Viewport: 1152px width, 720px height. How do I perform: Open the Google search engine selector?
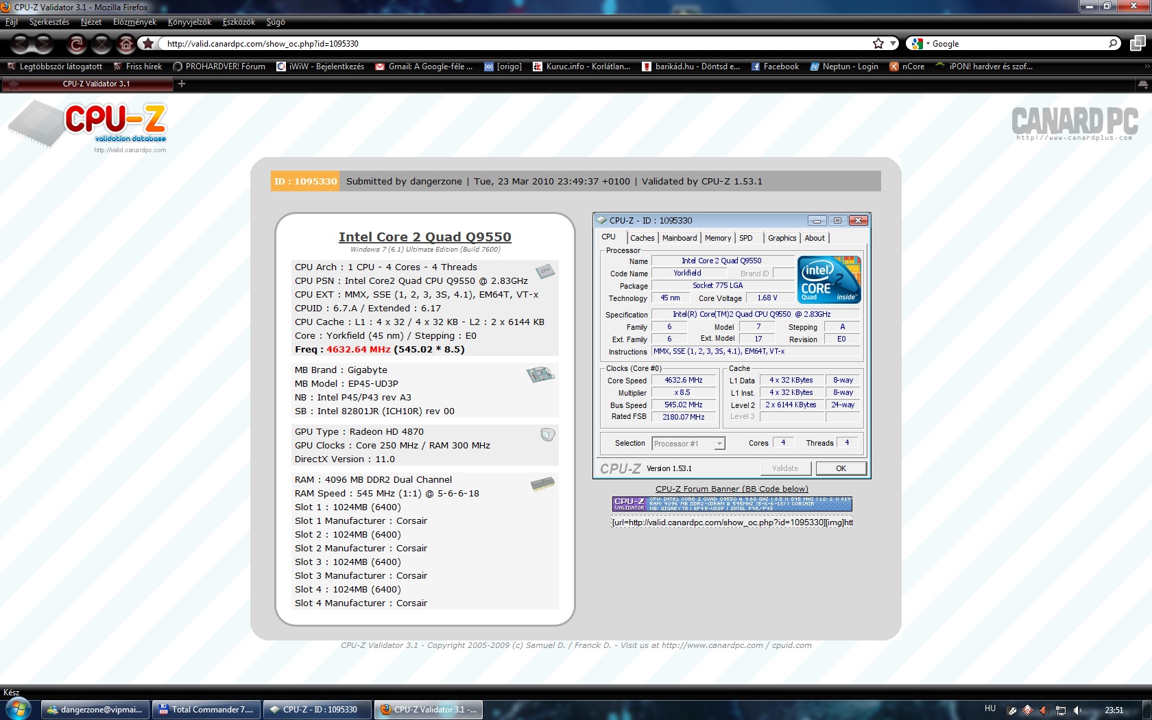tap(919, 43)
